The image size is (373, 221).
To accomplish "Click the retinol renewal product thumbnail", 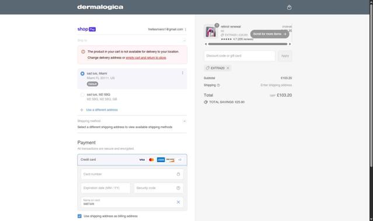I will point(211,32).
